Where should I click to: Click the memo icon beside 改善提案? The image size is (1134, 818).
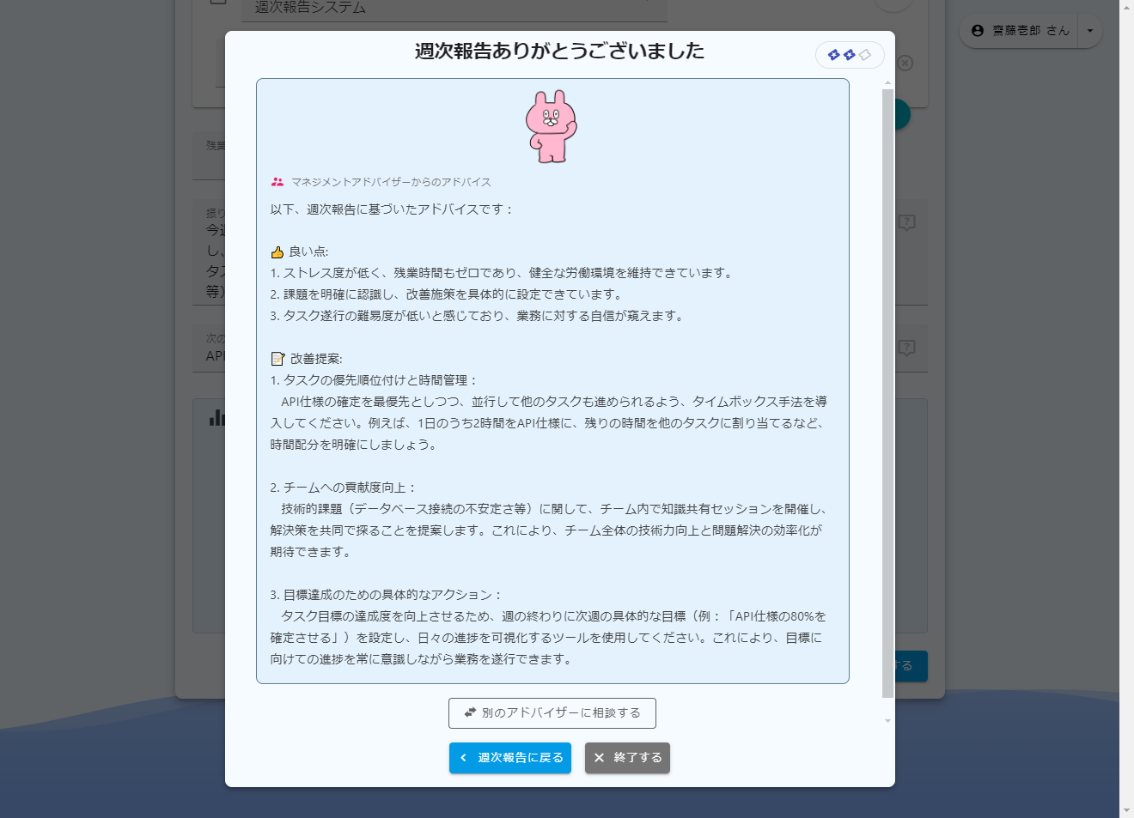tap(277, 359)
